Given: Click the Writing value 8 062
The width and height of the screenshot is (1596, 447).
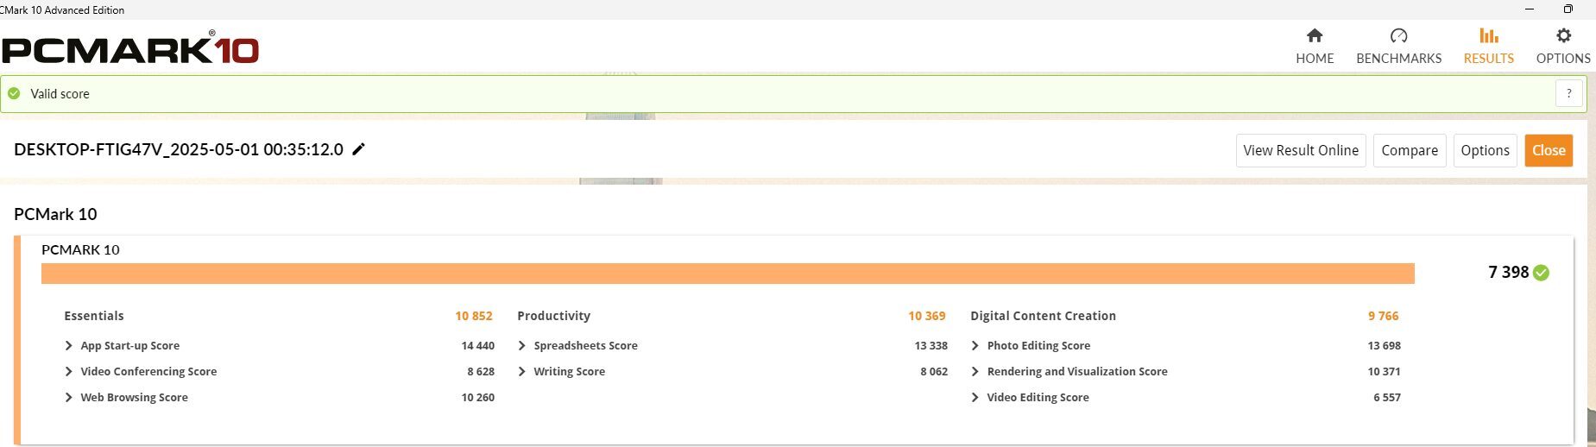Looking at the screenshot, I should [x=934, y=371].
